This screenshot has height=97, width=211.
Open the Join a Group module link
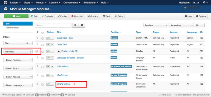(x=63, y=66)
